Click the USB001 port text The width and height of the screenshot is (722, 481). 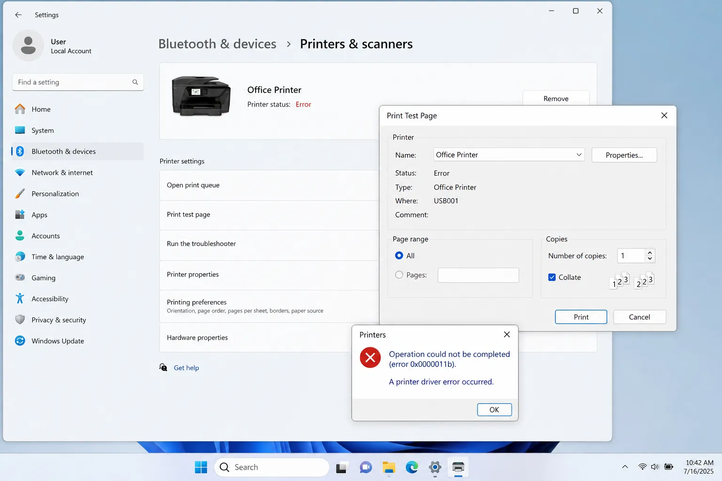click(446, 201)
